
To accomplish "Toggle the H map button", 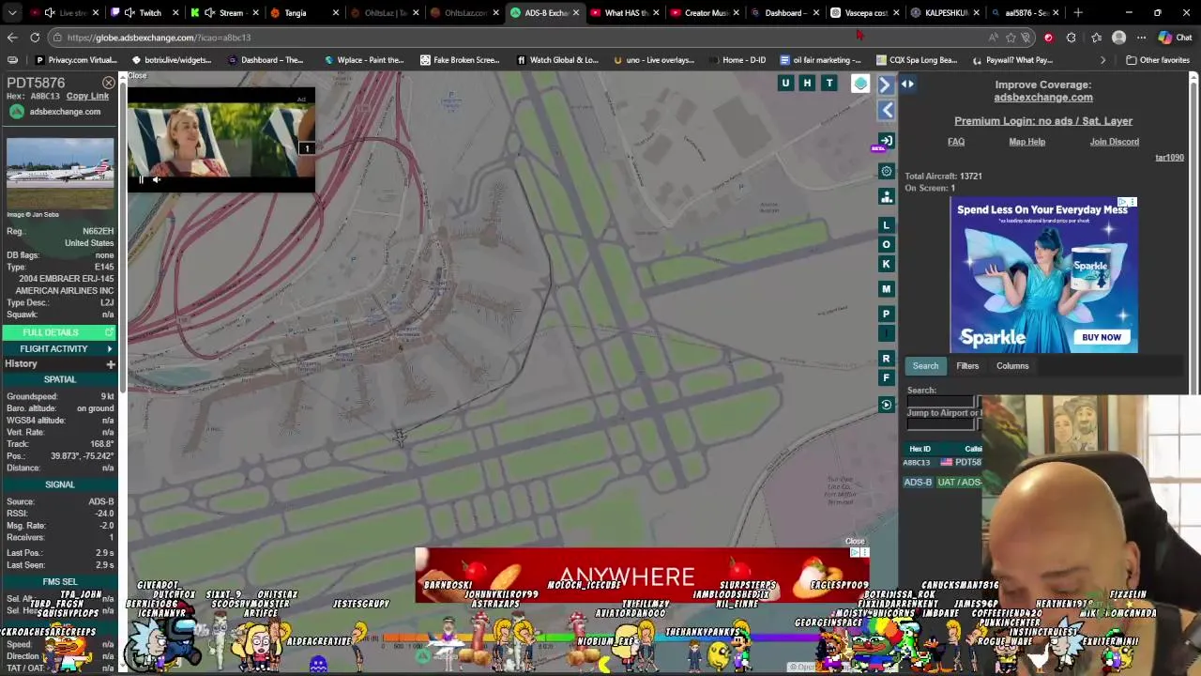I will (x=807, y=84).
